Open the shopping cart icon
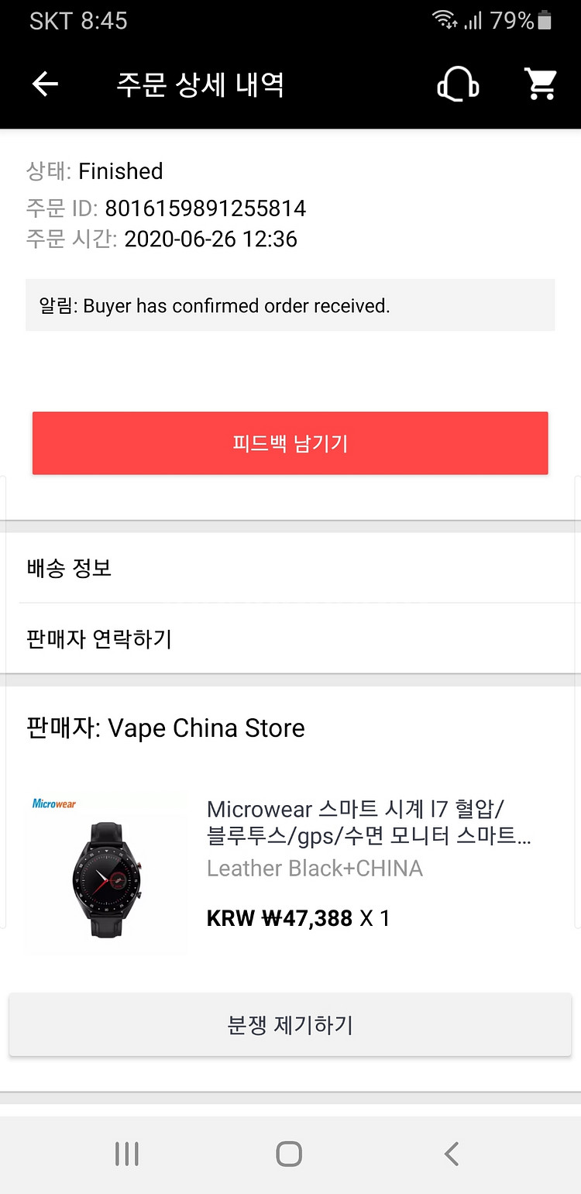581x1194 pixels. coord(541,84)
